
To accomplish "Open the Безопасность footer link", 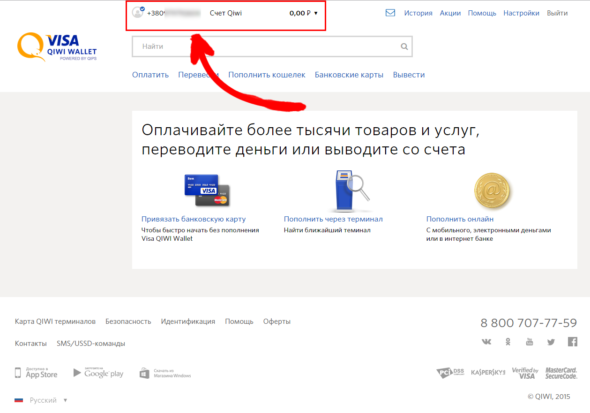I will click(128, 321).
